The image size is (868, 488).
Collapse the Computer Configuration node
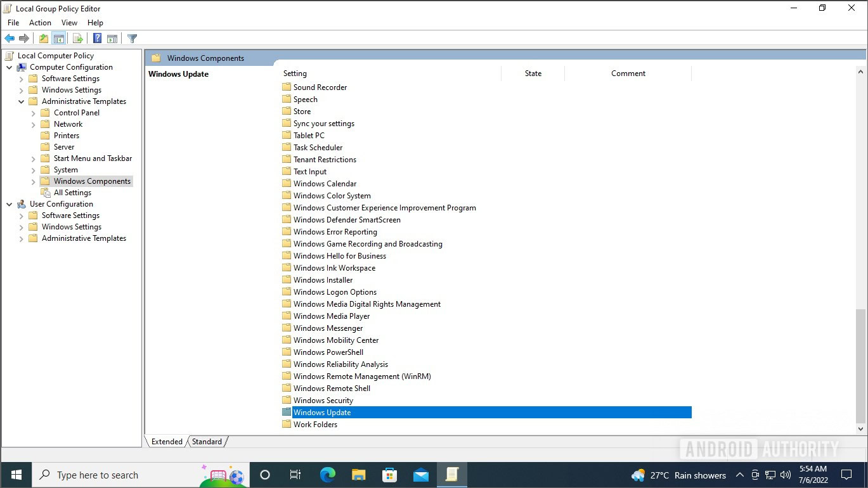coord(9,67)
